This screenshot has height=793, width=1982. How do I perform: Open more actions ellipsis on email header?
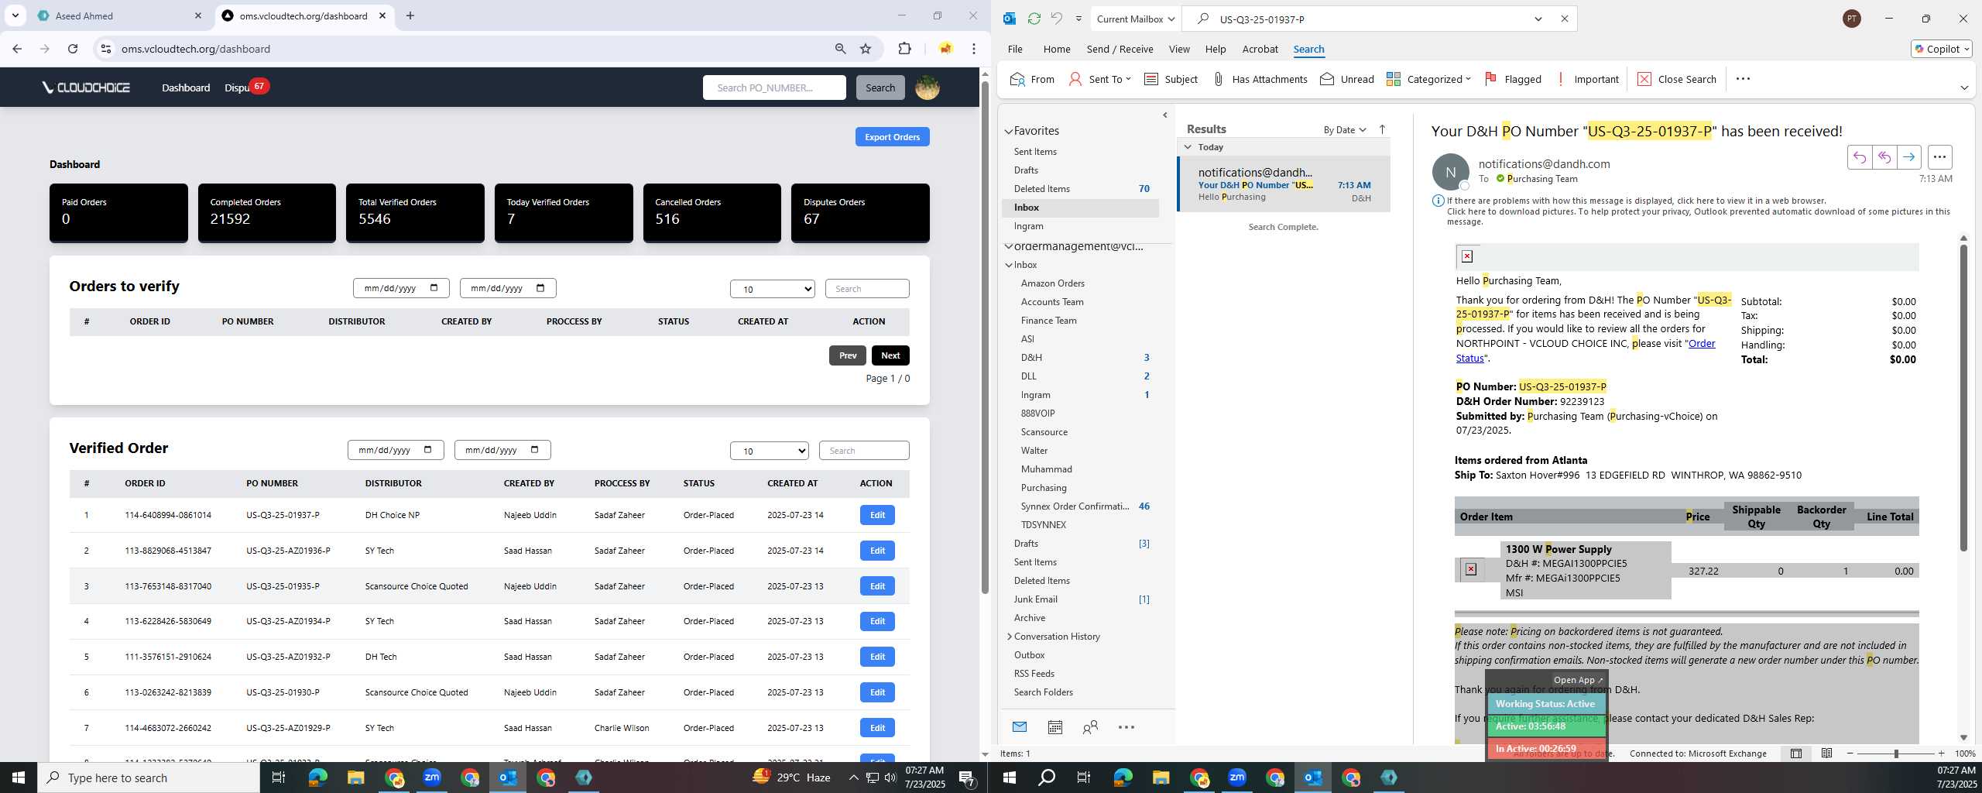point(1939,157)
